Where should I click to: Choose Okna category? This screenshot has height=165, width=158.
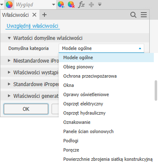106,85
